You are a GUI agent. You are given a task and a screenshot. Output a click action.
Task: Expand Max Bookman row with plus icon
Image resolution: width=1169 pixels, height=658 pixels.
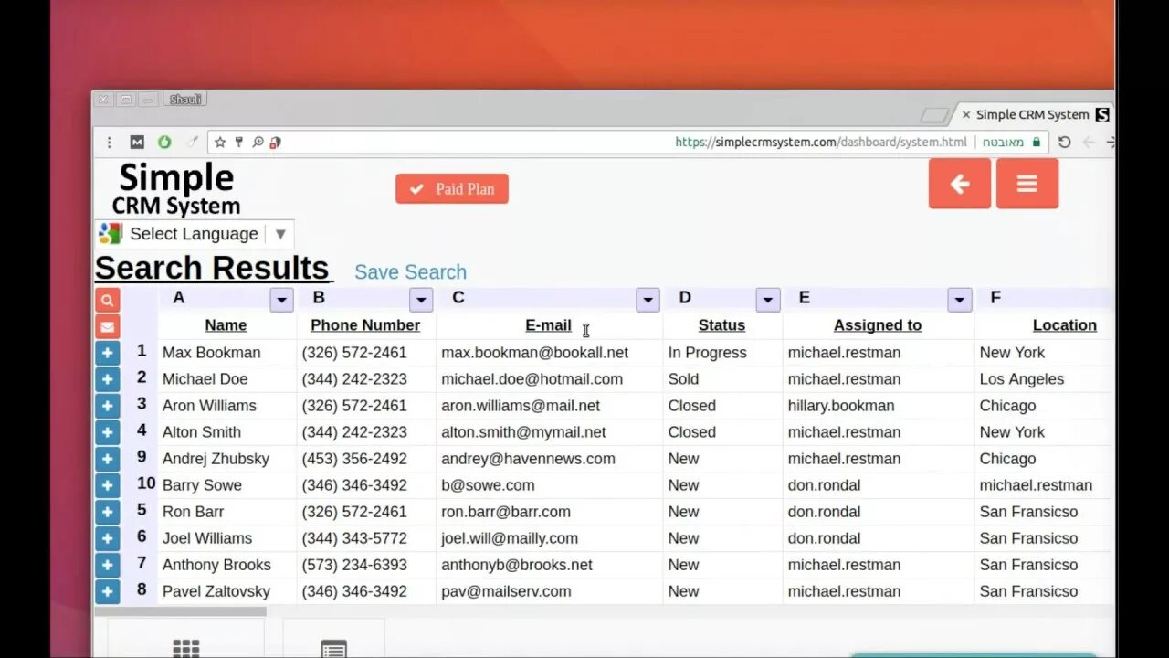[107, 353]
